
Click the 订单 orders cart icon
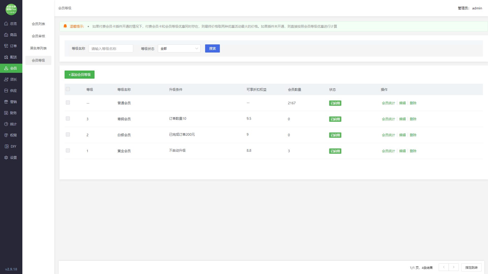click(6, 46)
